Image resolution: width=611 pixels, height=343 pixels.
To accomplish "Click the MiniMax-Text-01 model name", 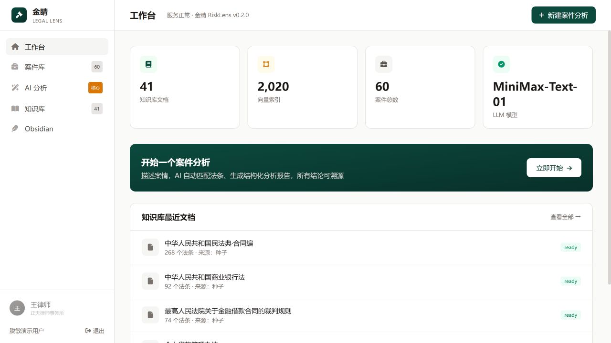I will click(x=535, y=94).
